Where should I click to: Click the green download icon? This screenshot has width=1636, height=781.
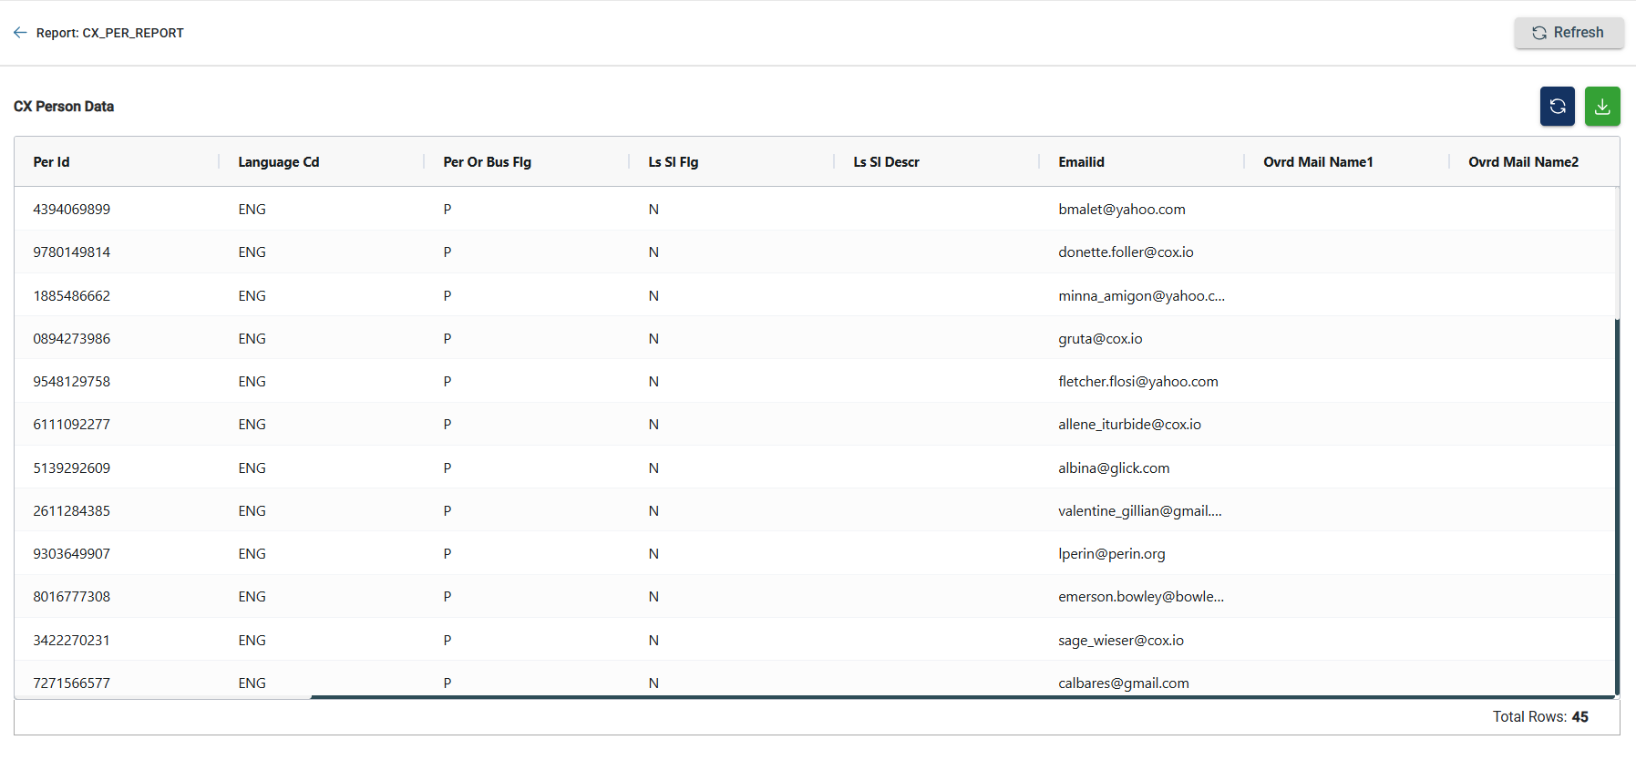1601,107
